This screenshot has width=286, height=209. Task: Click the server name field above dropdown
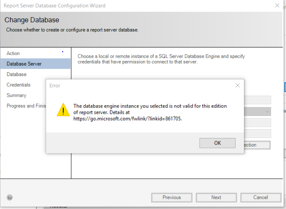(x=257, y=100)
